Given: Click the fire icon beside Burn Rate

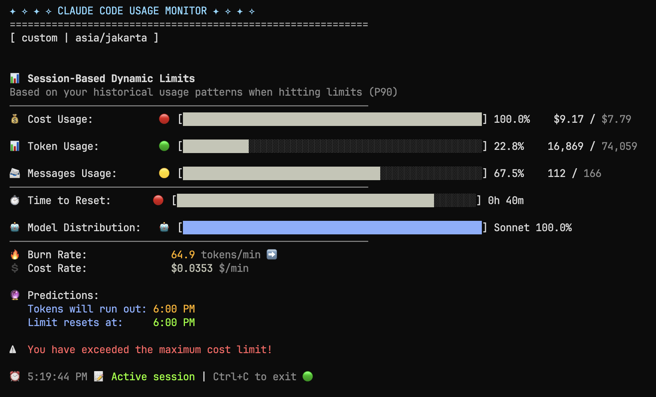Looking at the screenshot, I should (x=15, y=254).
